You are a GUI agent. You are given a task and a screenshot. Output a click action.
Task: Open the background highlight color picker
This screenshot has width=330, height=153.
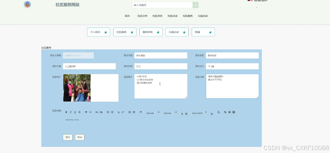pos(186,113)
